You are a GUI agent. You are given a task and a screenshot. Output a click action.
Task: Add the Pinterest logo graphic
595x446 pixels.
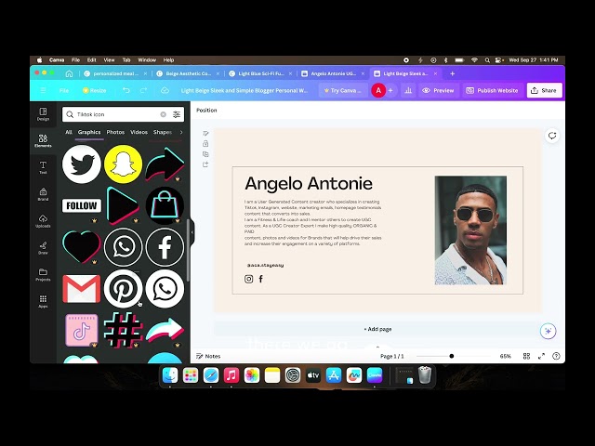point(123,289)
